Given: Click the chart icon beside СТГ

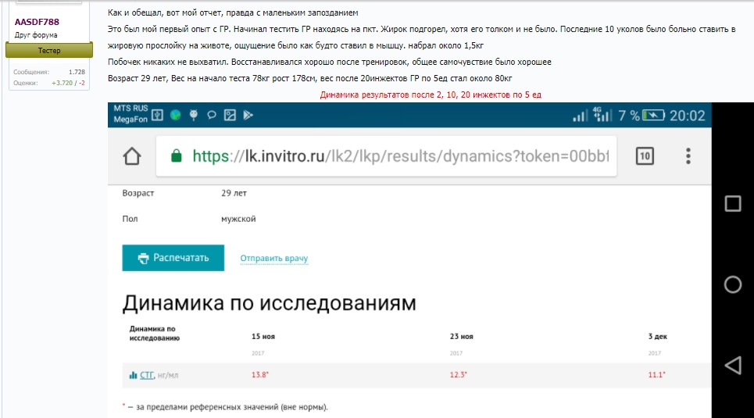Looking at the screenshot, I should [133, 376].
